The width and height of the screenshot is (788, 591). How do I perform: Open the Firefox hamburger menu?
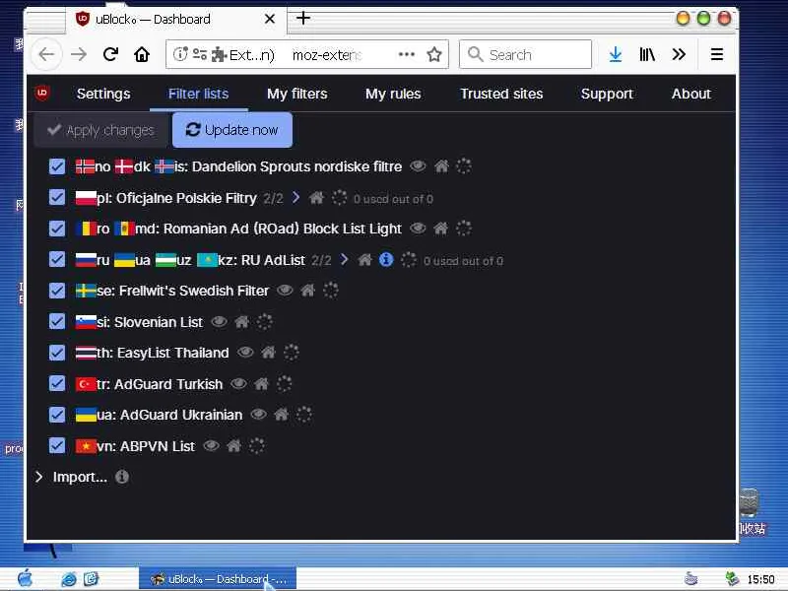coord(717,54)
